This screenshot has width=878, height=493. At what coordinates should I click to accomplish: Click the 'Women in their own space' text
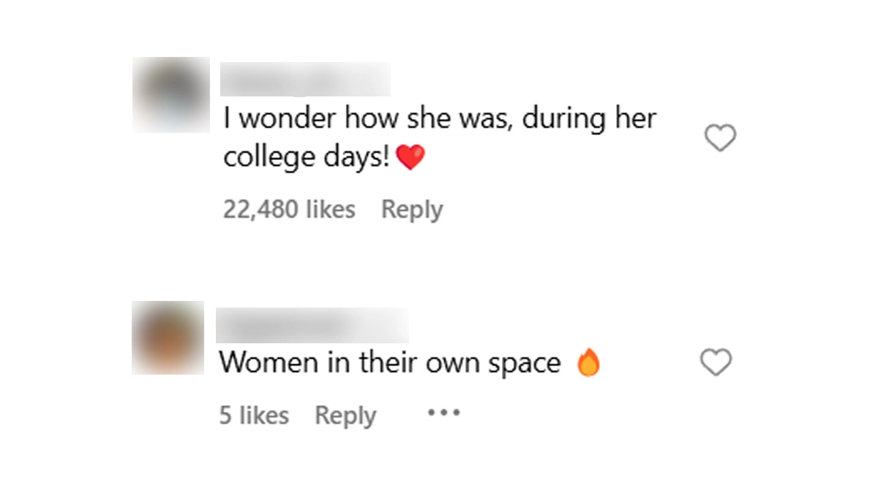click(390, 363)
